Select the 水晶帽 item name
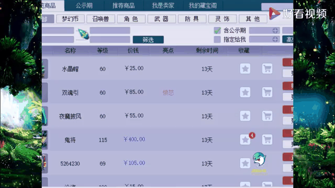This screenshot has width=335, height=188. tap(70, 69)
